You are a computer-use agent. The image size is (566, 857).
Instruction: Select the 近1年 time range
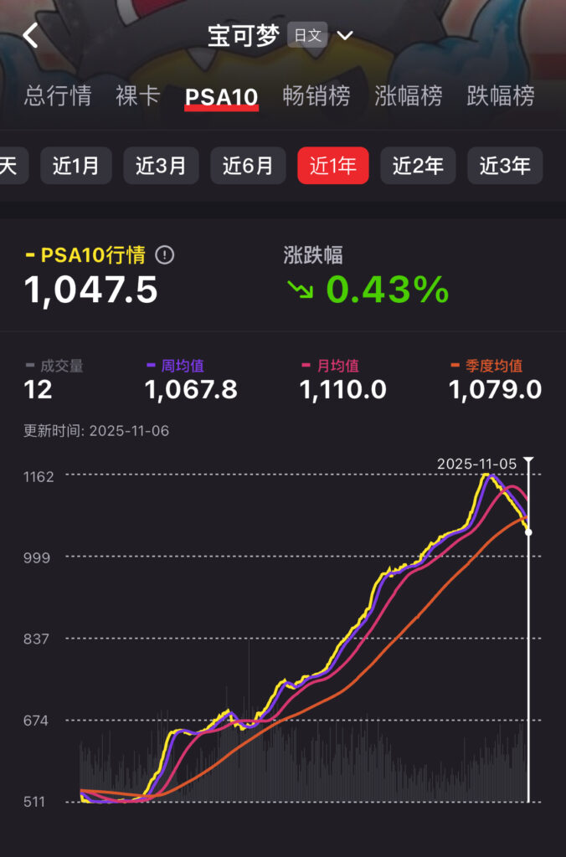click(333, 166)
